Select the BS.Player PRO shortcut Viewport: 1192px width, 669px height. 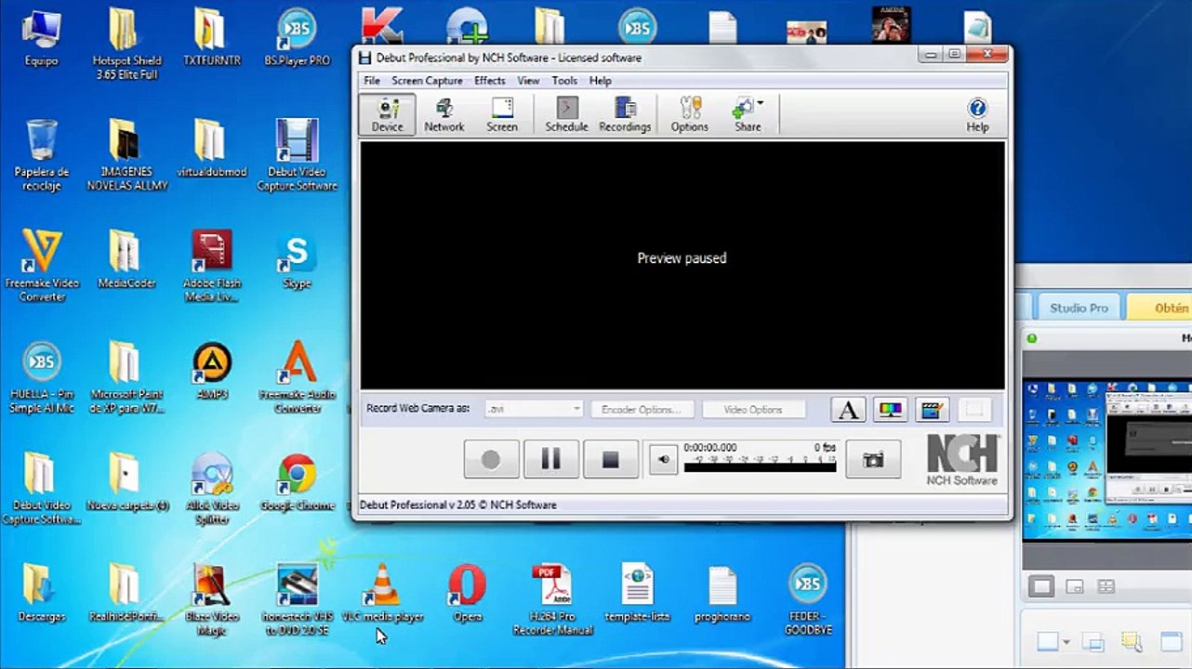pyautogui.click(x=297, y=38)
